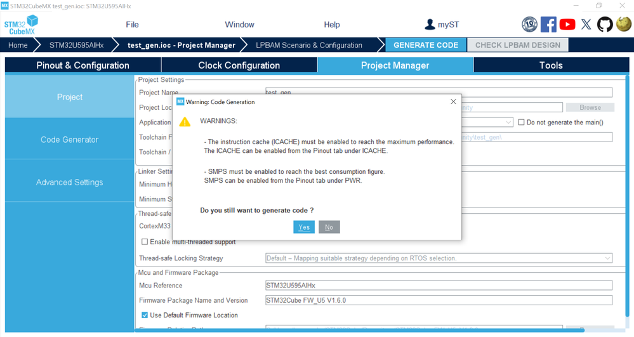Open the Window menu
The height and width of the screenshot is (337, 634).
239,25
